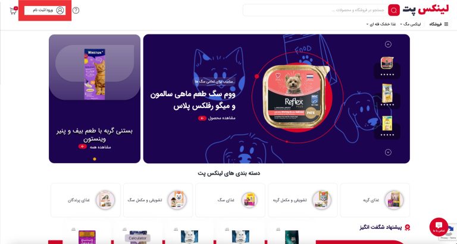Click the slider up arrow circle
The height and width of the screenshot is (244, 457).
tap(388, 44)
